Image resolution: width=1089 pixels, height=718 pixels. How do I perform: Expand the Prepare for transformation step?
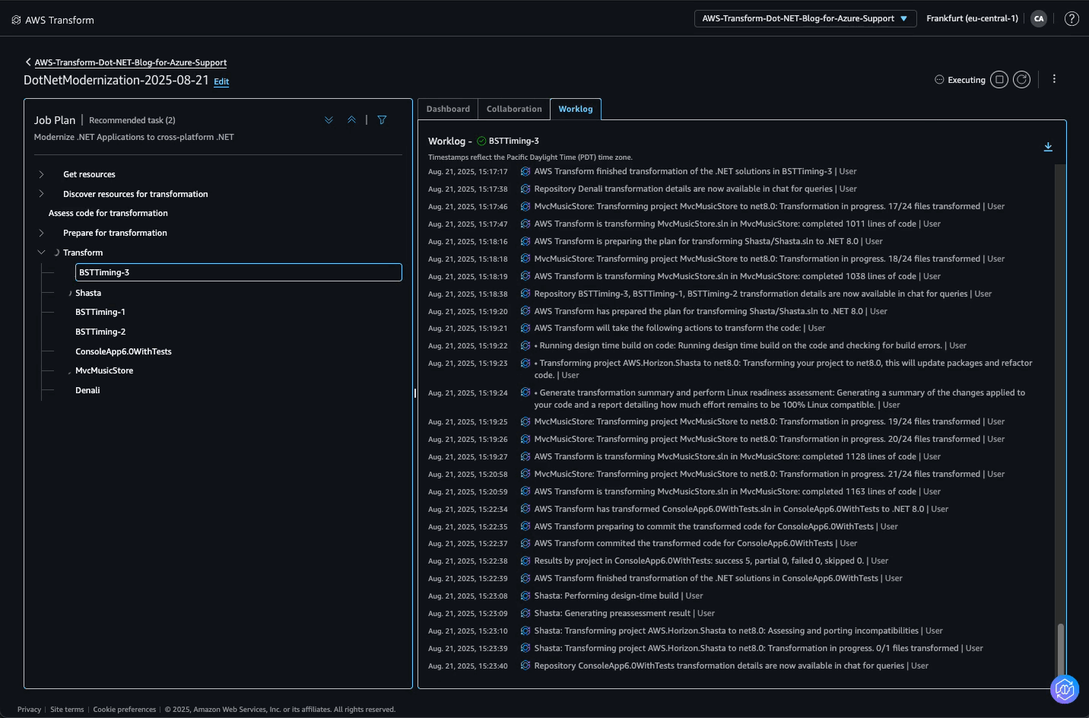[40, 233]
